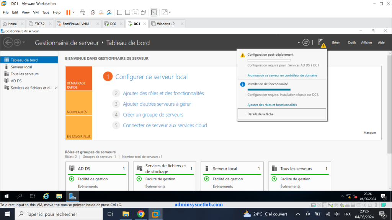Viewport: 392px width, 220px height.
Task: Open dropdown arrow next to pause button
Action: 73,12
